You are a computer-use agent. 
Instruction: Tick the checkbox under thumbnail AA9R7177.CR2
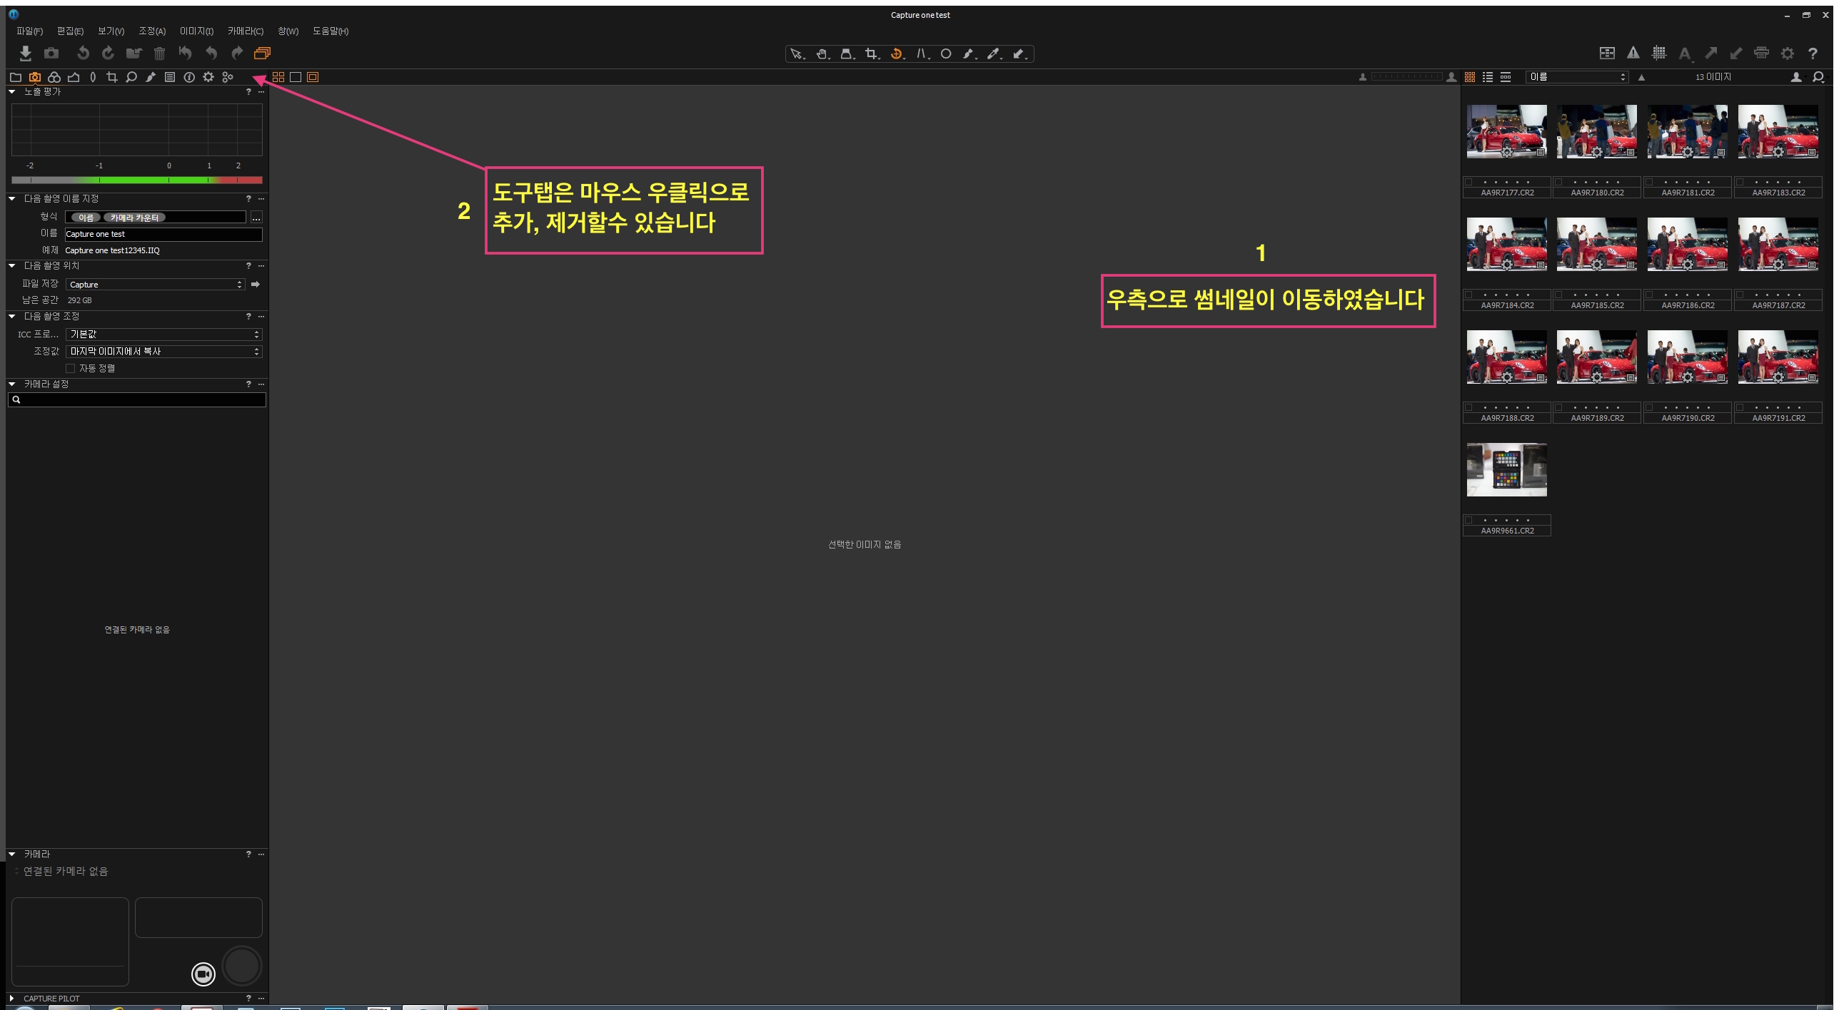click(x=1468, y=182)
